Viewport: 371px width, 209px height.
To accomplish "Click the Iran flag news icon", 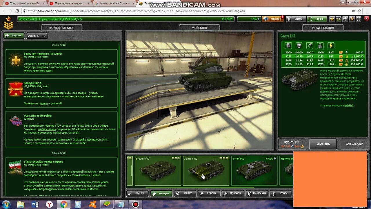I will (x=15, y=168).
